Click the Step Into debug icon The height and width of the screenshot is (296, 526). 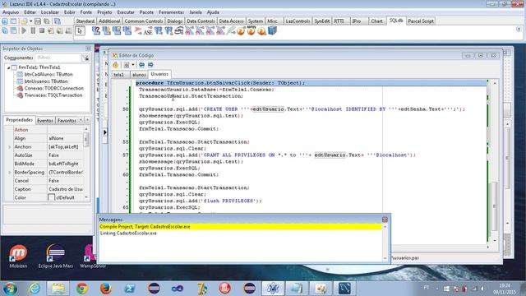point(51,30)
